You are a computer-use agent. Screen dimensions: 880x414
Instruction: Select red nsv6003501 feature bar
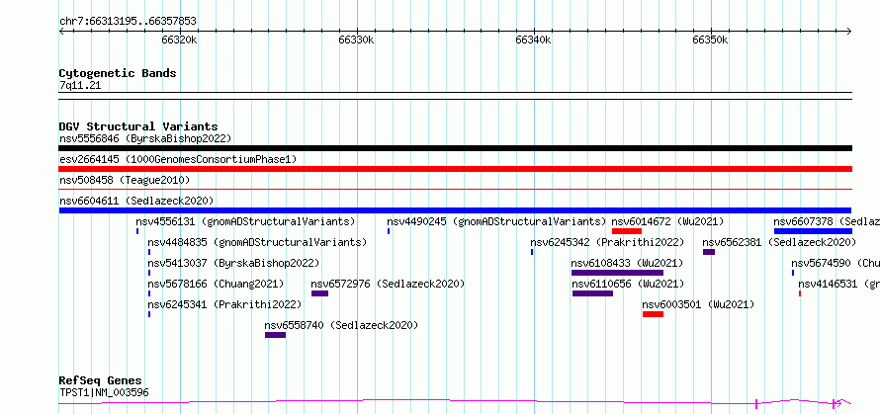pyautogui.click(x=654, y=314)
